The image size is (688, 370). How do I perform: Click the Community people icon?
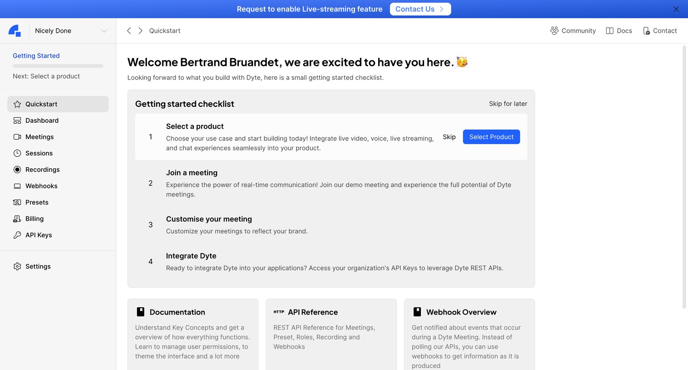click(x=554, y=30)
